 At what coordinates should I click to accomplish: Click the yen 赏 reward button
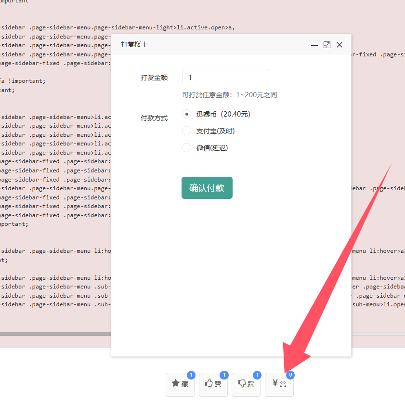click(x=279, y=384)
